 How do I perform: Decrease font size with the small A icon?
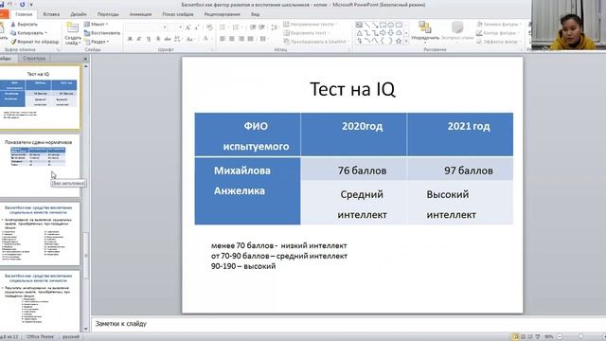point(197,27)
